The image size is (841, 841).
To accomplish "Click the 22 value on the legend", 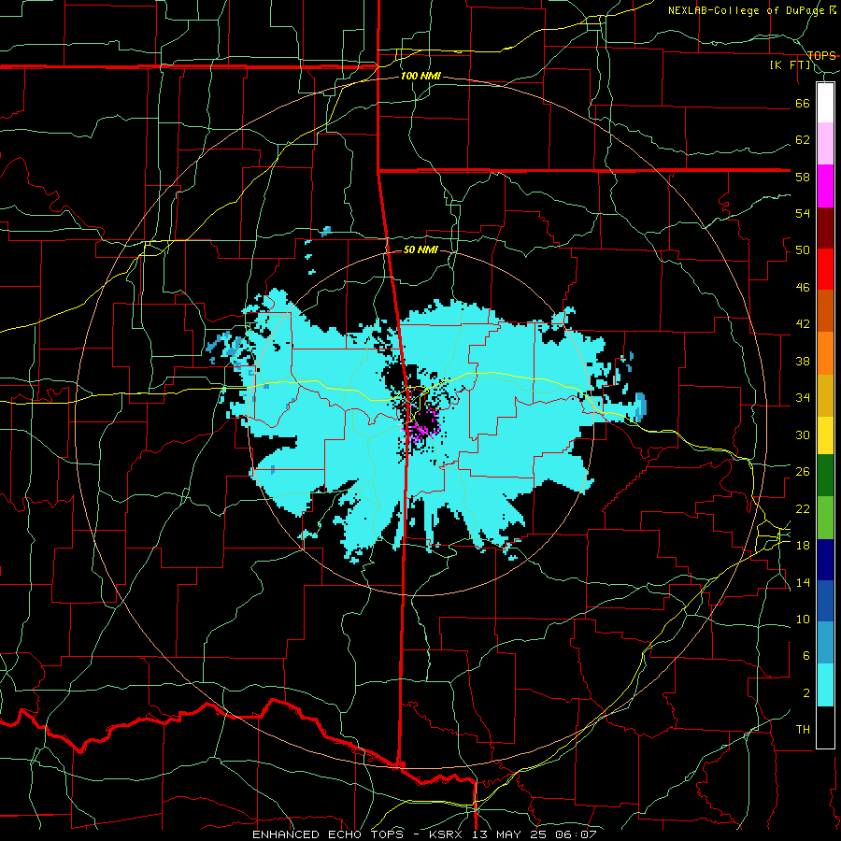I will click(803, 508).
